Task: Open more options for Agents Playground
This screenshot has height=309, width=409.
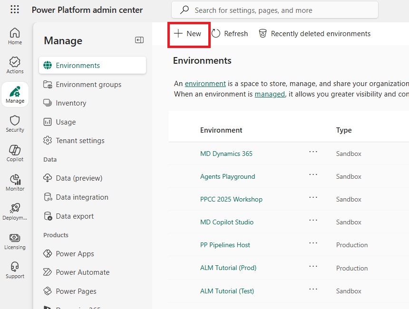Action: tap(313, 174)
